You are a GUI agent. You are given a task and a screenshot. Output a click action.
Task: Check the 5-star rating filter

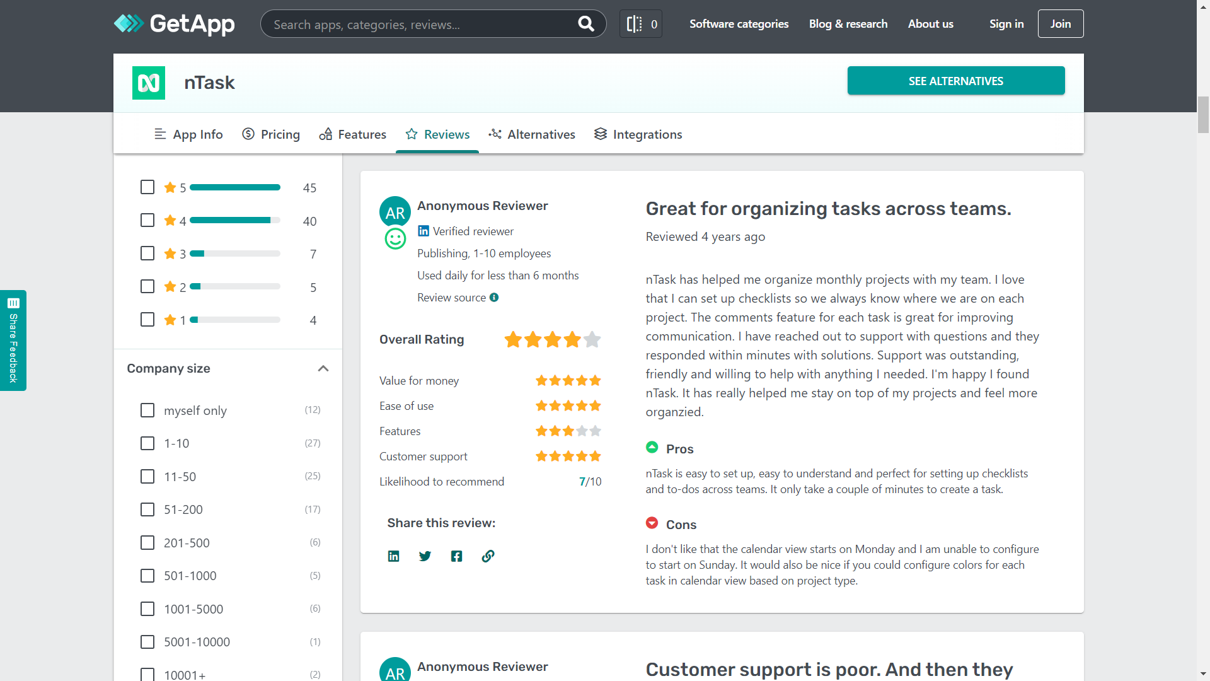[147, 187]
